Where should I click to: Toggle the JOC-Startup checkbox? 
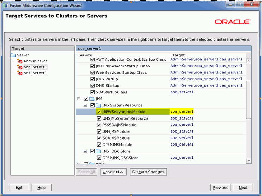[x=93, y=79]
